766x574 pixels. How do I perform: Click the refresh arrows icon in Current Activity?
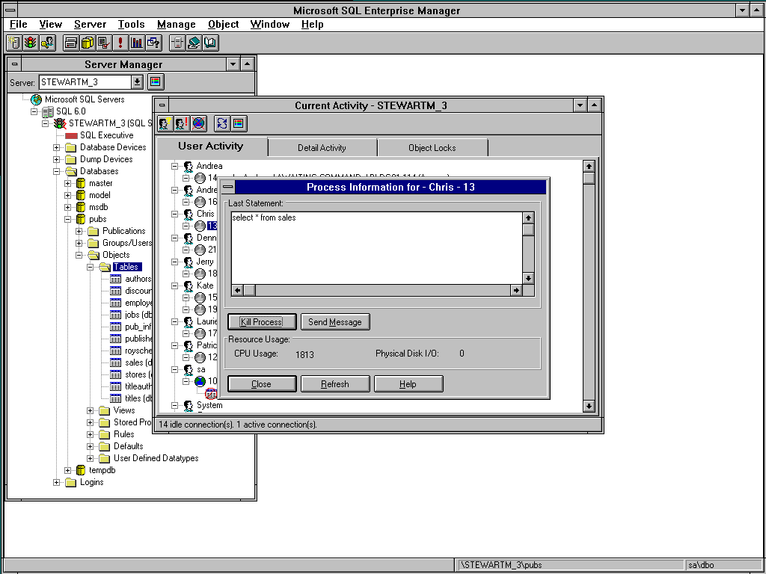pos(222,123)
